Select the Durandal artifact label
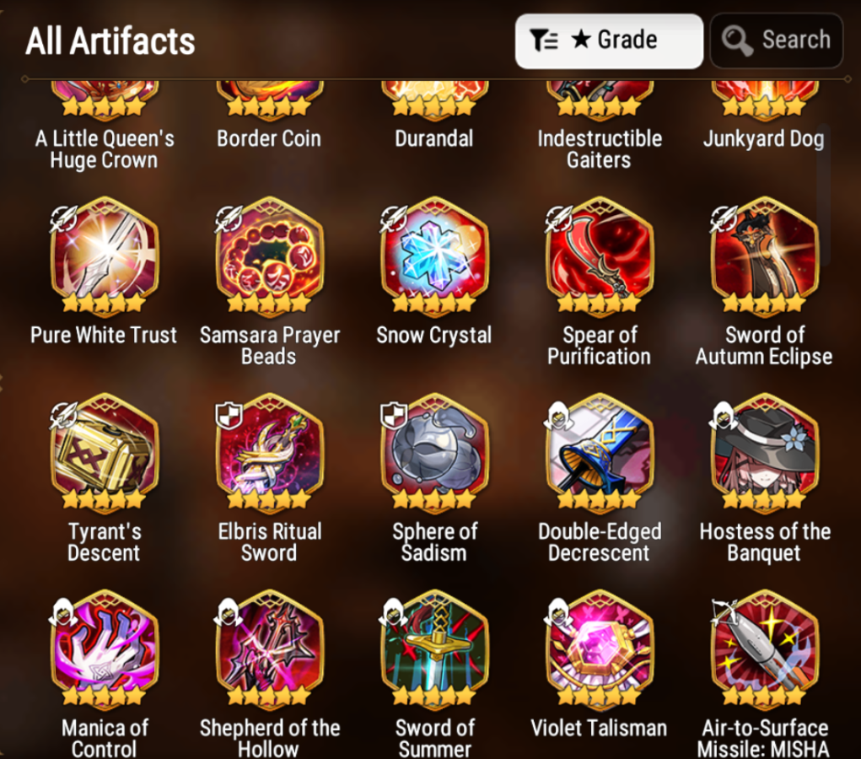This screenshot has height=759, width=861. pos(433,138)
